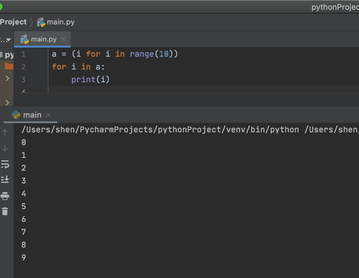Close the main run tab
This screenshot has width=359, height=278.
48,115
